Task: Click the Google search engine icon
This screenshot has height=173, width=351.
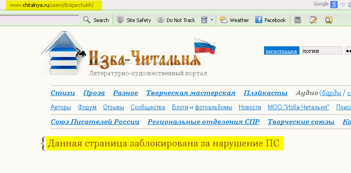Action: pos(334,5)
